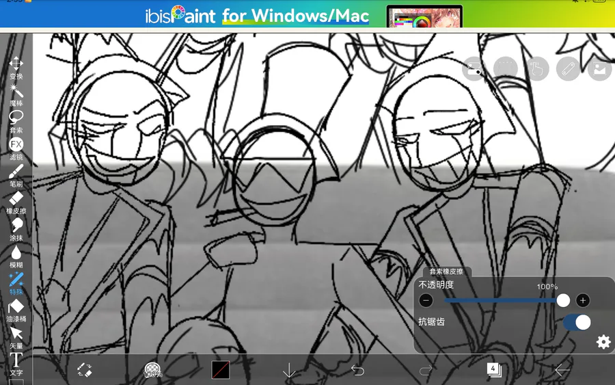Select the 涂抹 smudge tool
The width and height of the screenshot is (615, 385).
[x=16, y=230]
